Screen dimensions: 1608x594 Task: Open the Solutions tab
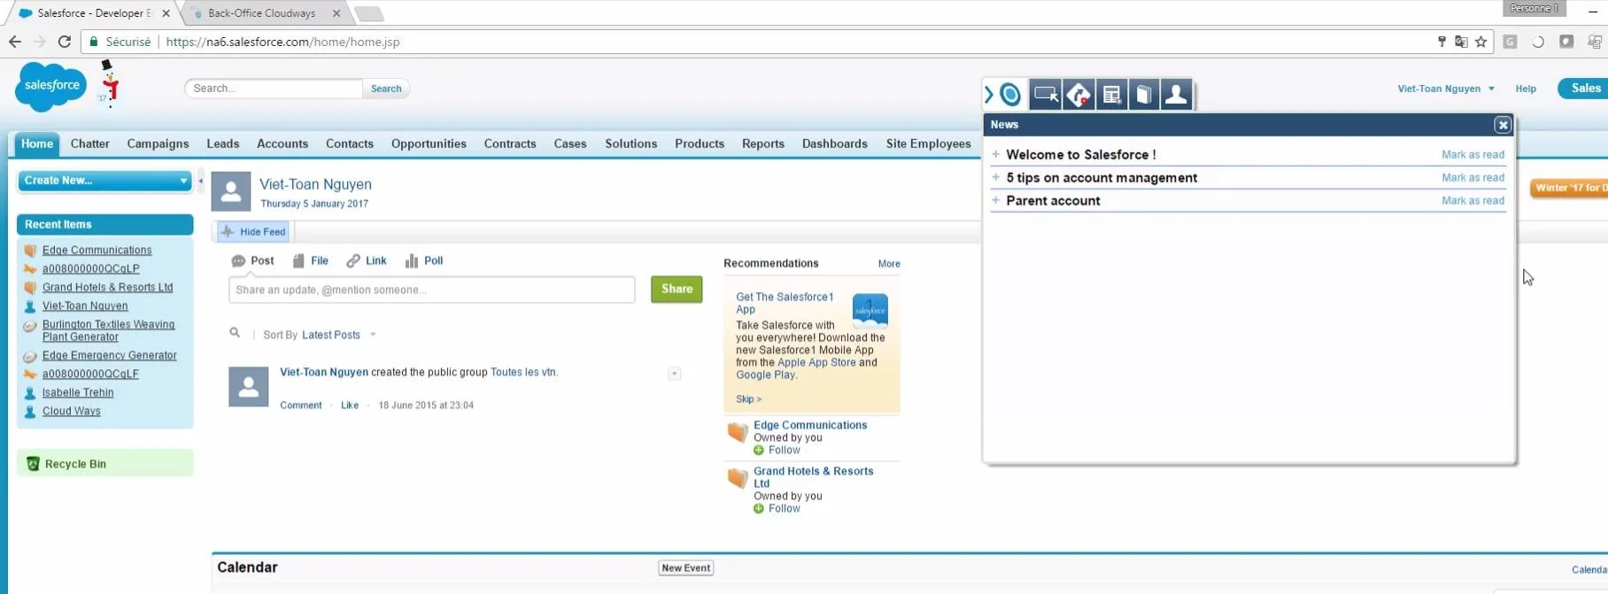(x=631, y=143)
